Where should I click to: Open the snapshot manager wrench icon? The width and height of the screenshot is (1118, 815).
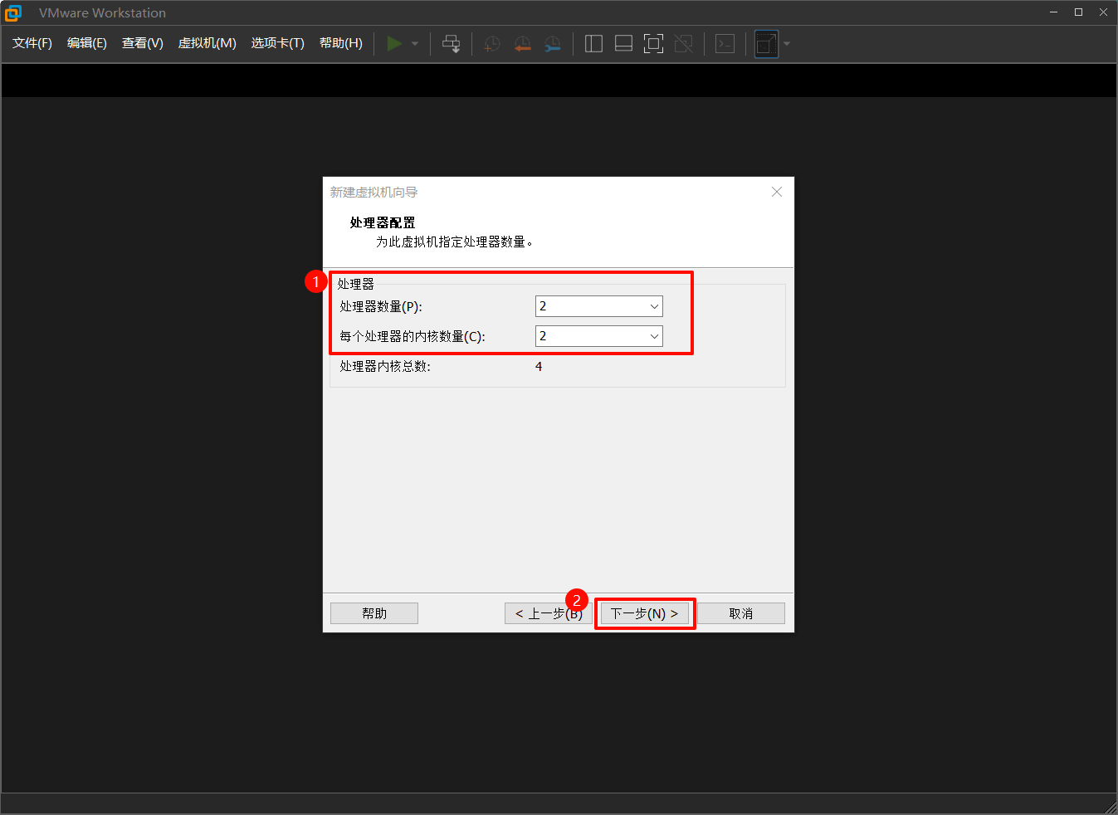[552, 43]
